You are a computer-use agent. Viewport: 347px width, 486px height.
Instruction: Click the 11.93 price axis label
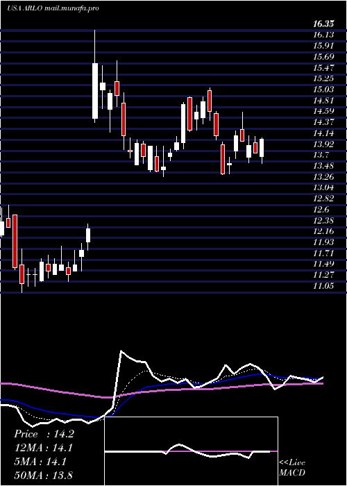point(324,242)
